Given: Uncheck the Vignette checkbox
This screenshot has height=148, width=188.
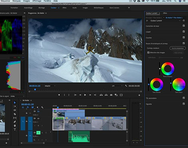Looking at the screenshot, I should (x=184, y=104).
